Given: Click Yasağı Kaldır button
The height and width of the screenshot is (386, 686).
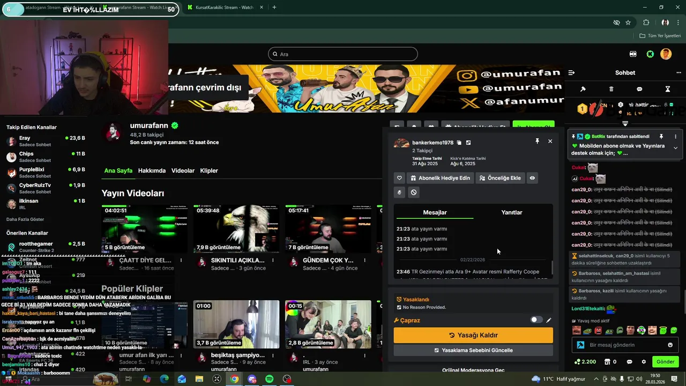Looking at the screenshot, I should 473,335.
